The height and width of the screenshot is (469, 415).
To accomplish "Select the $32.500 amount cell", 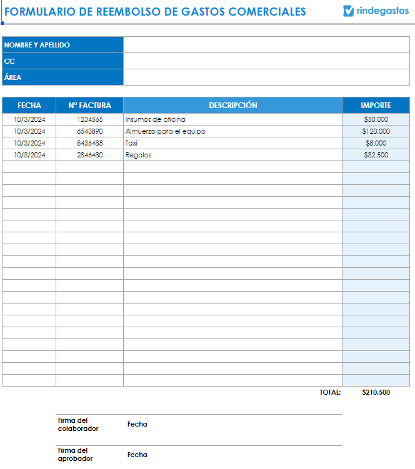I will [376, 155].
